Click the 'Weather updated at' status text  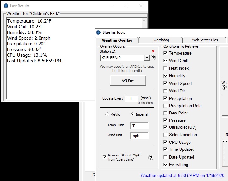pyautogui.click(x=182, y=176)
